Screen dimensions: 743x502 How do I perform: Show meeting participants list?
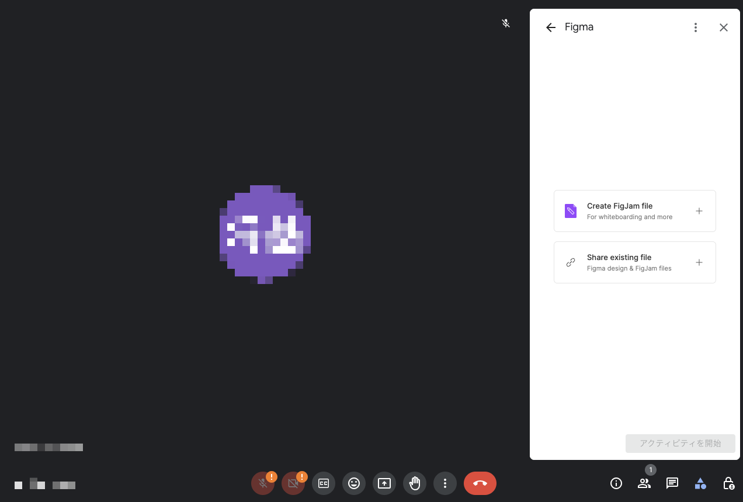[x=644, y=483]
